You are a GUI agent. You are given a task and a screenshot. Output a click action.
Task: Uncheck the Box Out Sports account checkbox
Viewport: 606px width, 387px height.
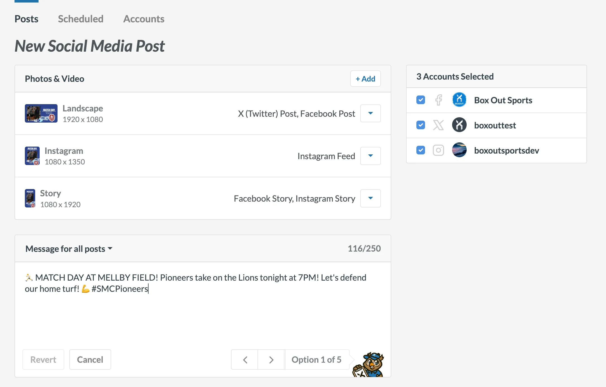[x=421, y=100]
